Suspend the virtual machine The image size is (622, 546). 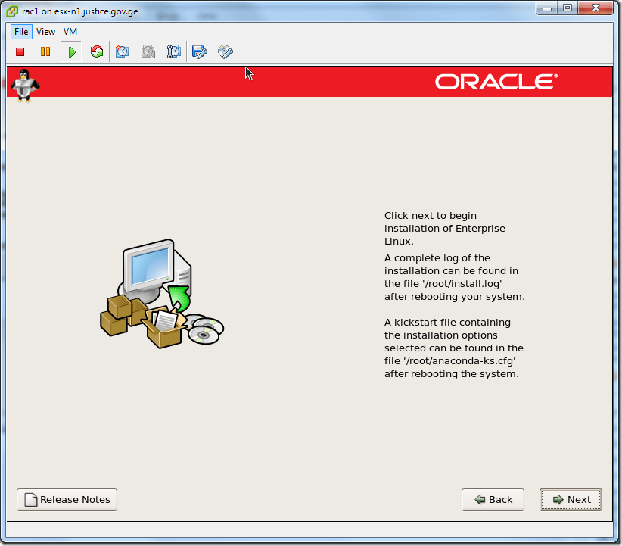coord(45,51)
